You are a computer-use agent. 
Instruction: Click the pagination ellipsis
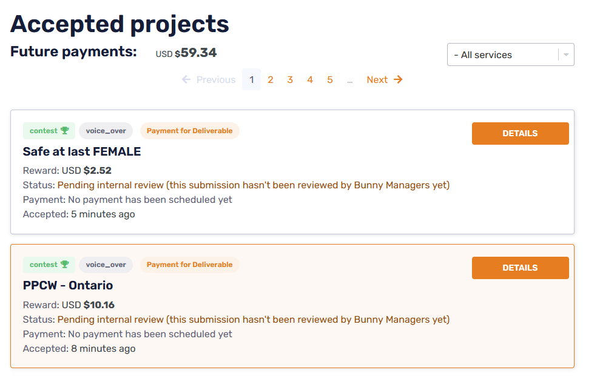click(350, 80)
